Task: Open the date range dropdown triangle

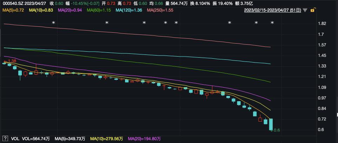Action: tap(305, 10)
